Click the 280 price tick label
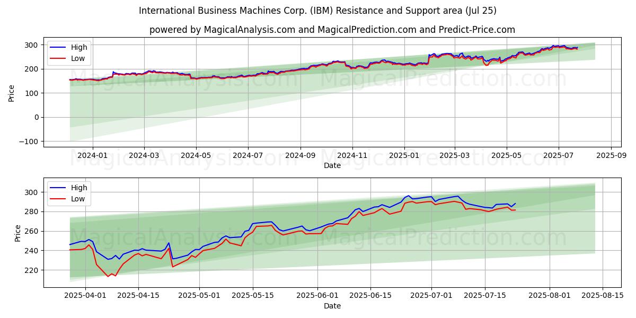Viewport: 636px width, 318px height. pos(31,211)
